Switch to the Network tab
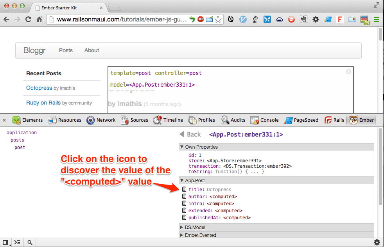The height and width of the screenshot is (247, 384). [x=101, y=120]
